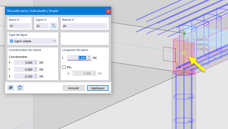Viewport: 228px width, 129px height.
Task: Enable the Pas checkbox
Action: (x=64, y=67)
